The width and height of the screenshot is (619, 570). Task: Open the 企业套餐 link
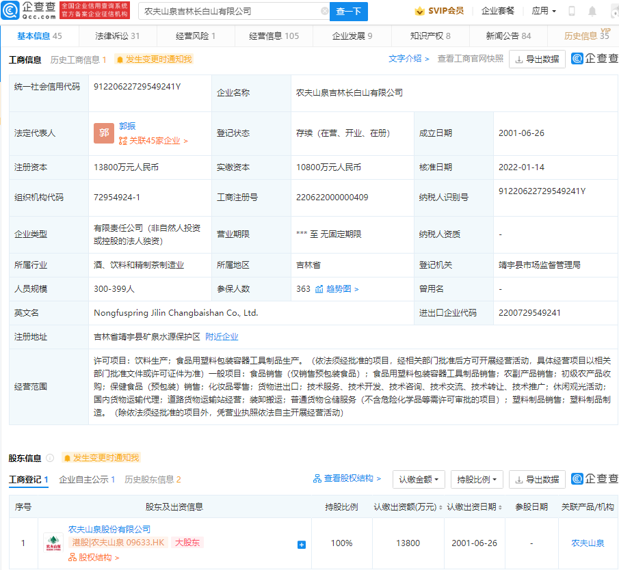click(x=498, y=11)
